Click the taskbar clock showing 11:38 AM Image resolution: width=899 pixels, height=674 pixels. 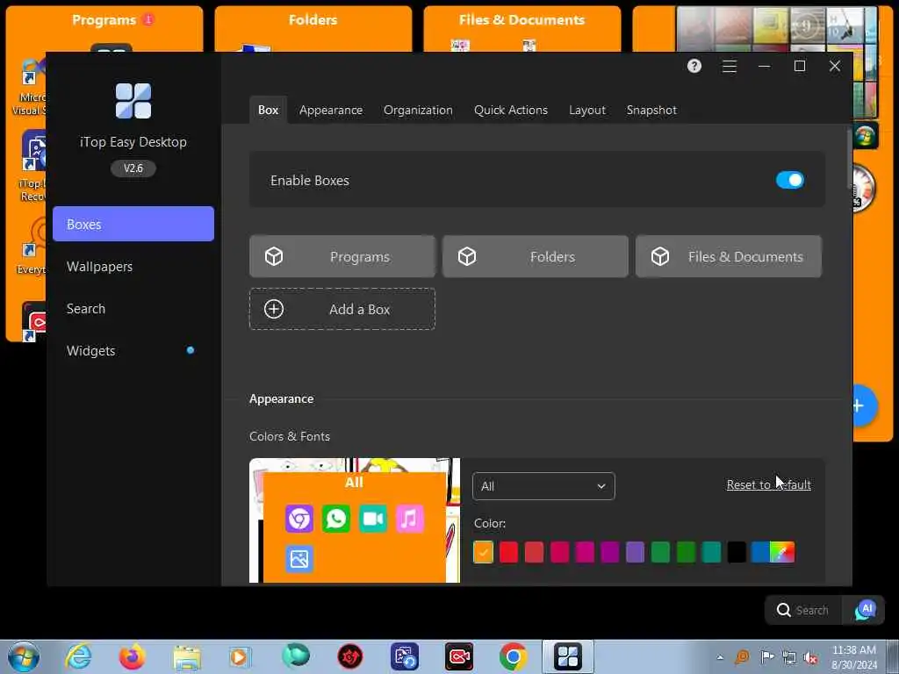853,657
